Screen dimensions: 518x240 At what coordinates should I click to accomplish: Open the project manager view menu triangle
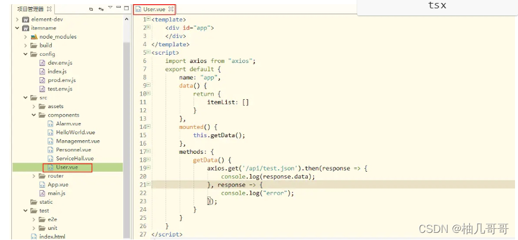[x=110, y=7]
